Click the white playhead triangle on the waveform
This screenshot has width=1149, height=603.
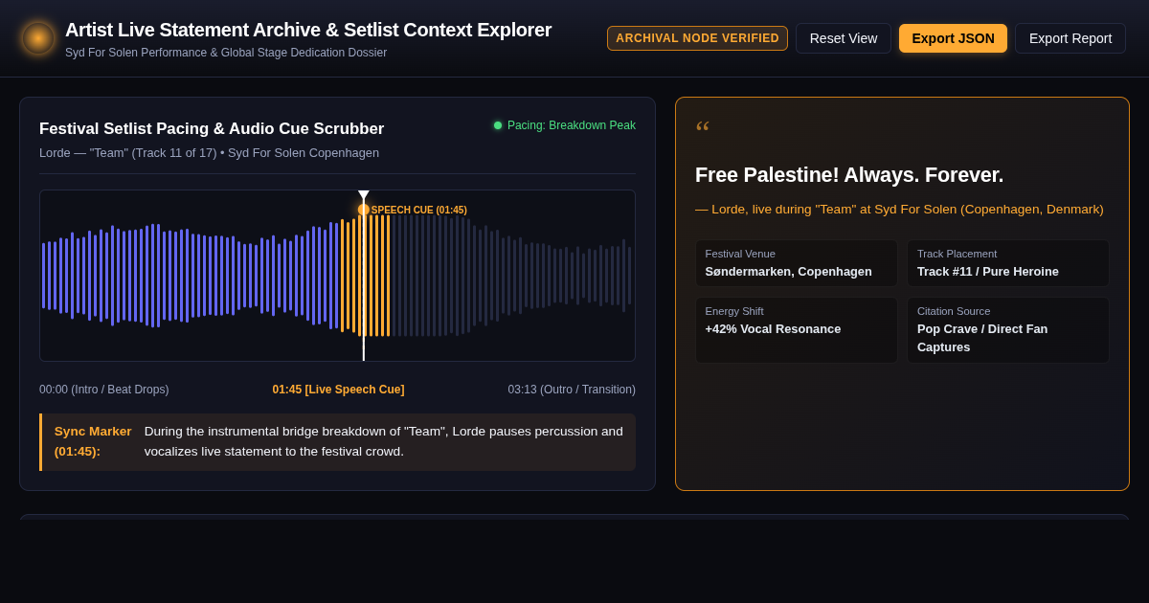point(364,195)
